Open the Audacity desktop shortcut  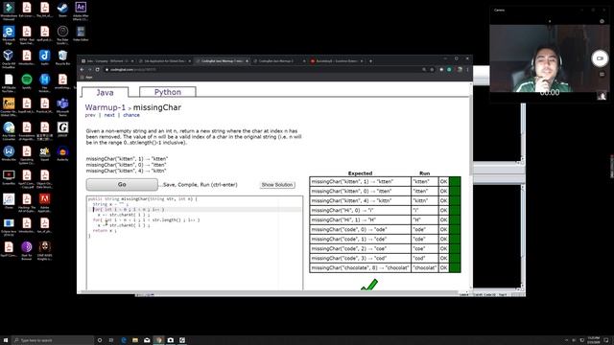[62, 153]
